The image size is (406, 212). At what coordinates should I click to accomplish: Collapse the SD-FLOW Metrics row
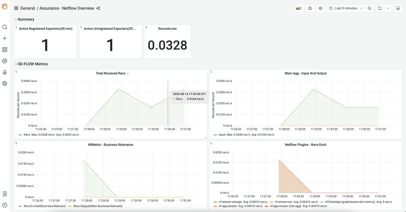coord(31,64)
